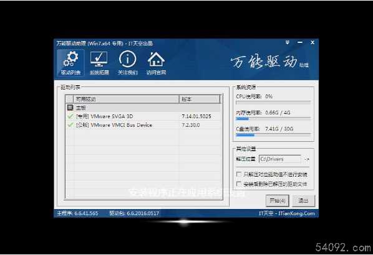Click the CPU使用率 progress bar
Viewport: 373px width, 255px height.
(x=273, y=103)
